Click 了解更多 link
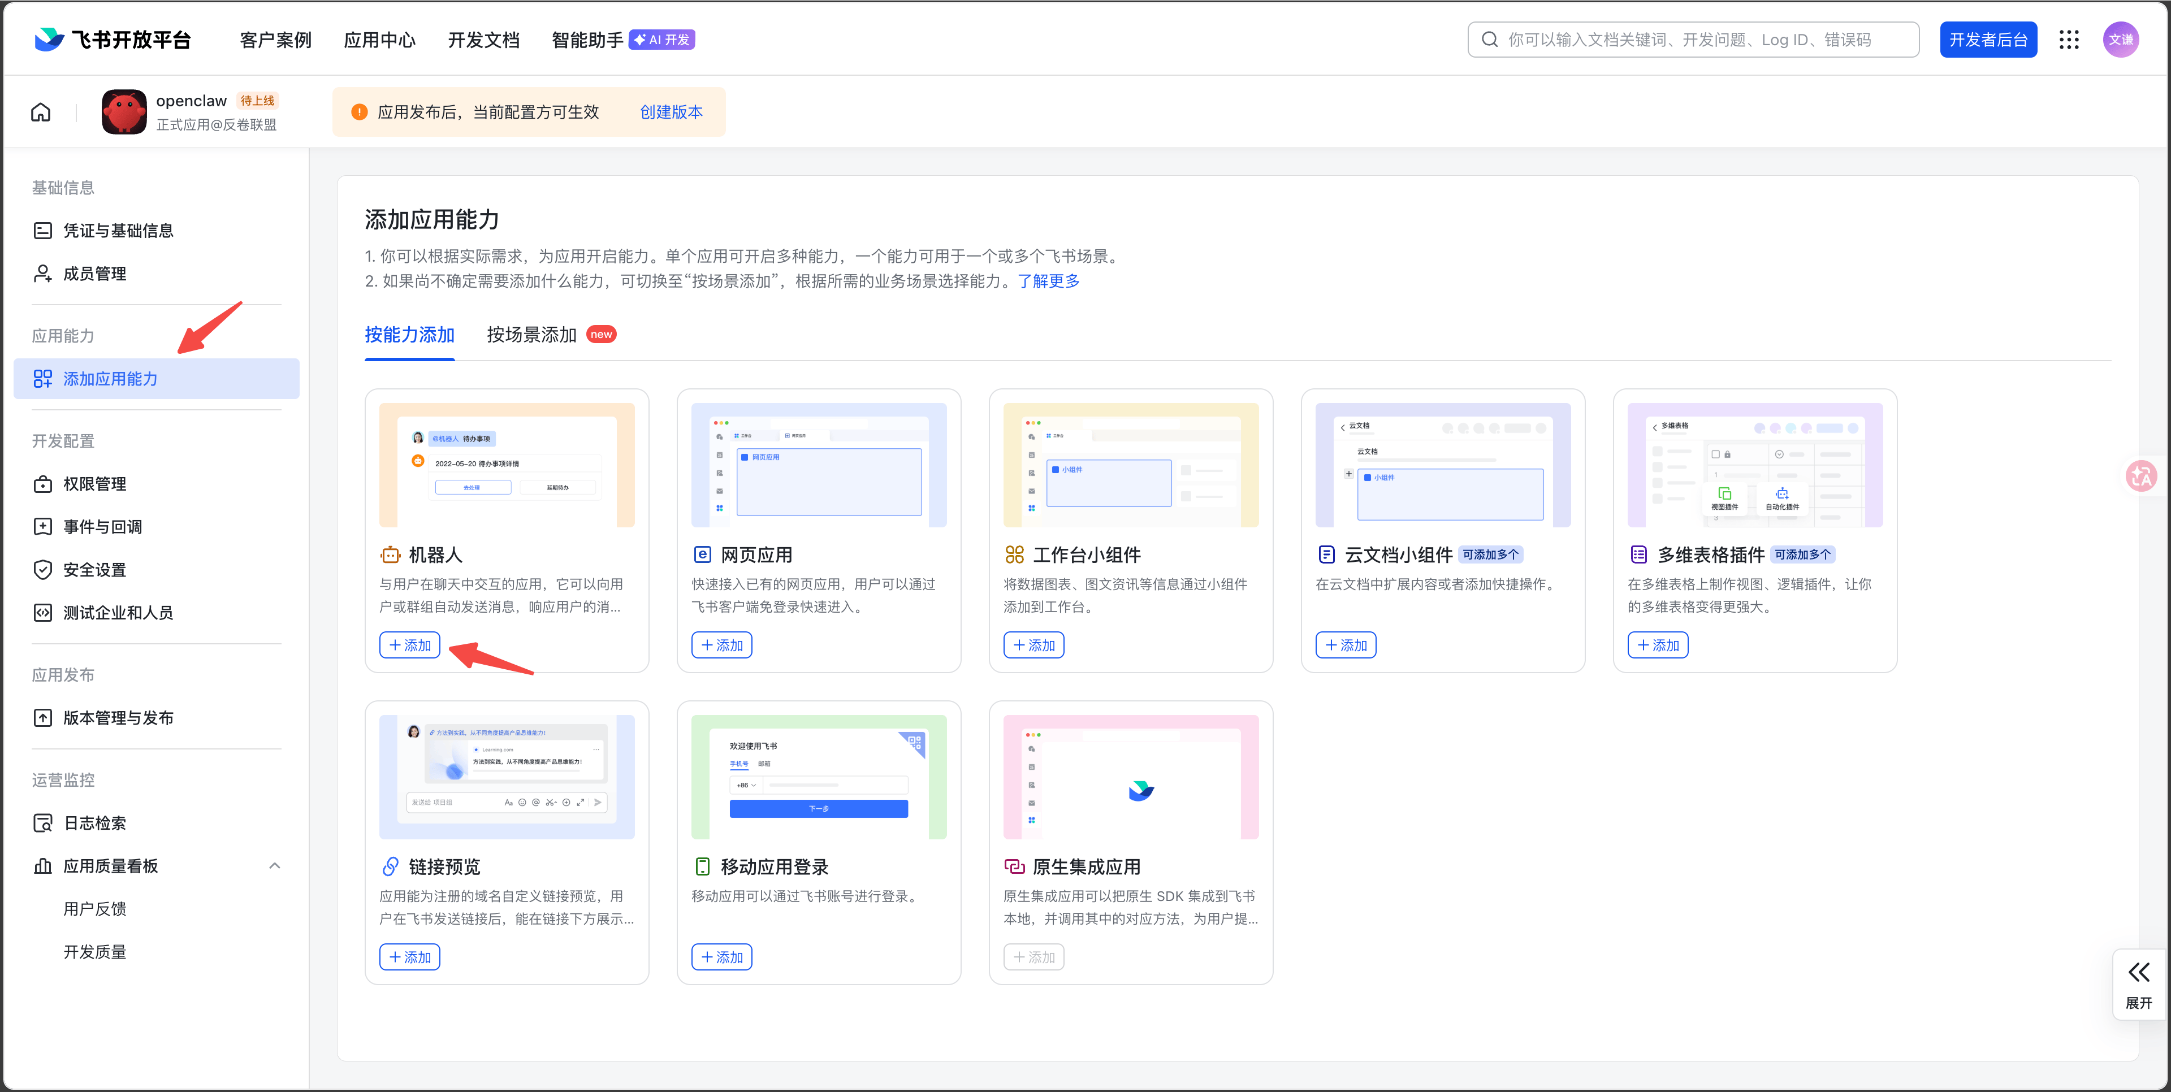The height and width of the screenshot is (1092, 2171). 1048,281
